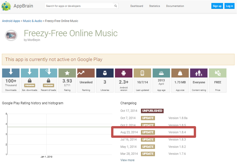Click the Oct 17, 2014 date
The image size is (237, 165).
tap(129, 111)
